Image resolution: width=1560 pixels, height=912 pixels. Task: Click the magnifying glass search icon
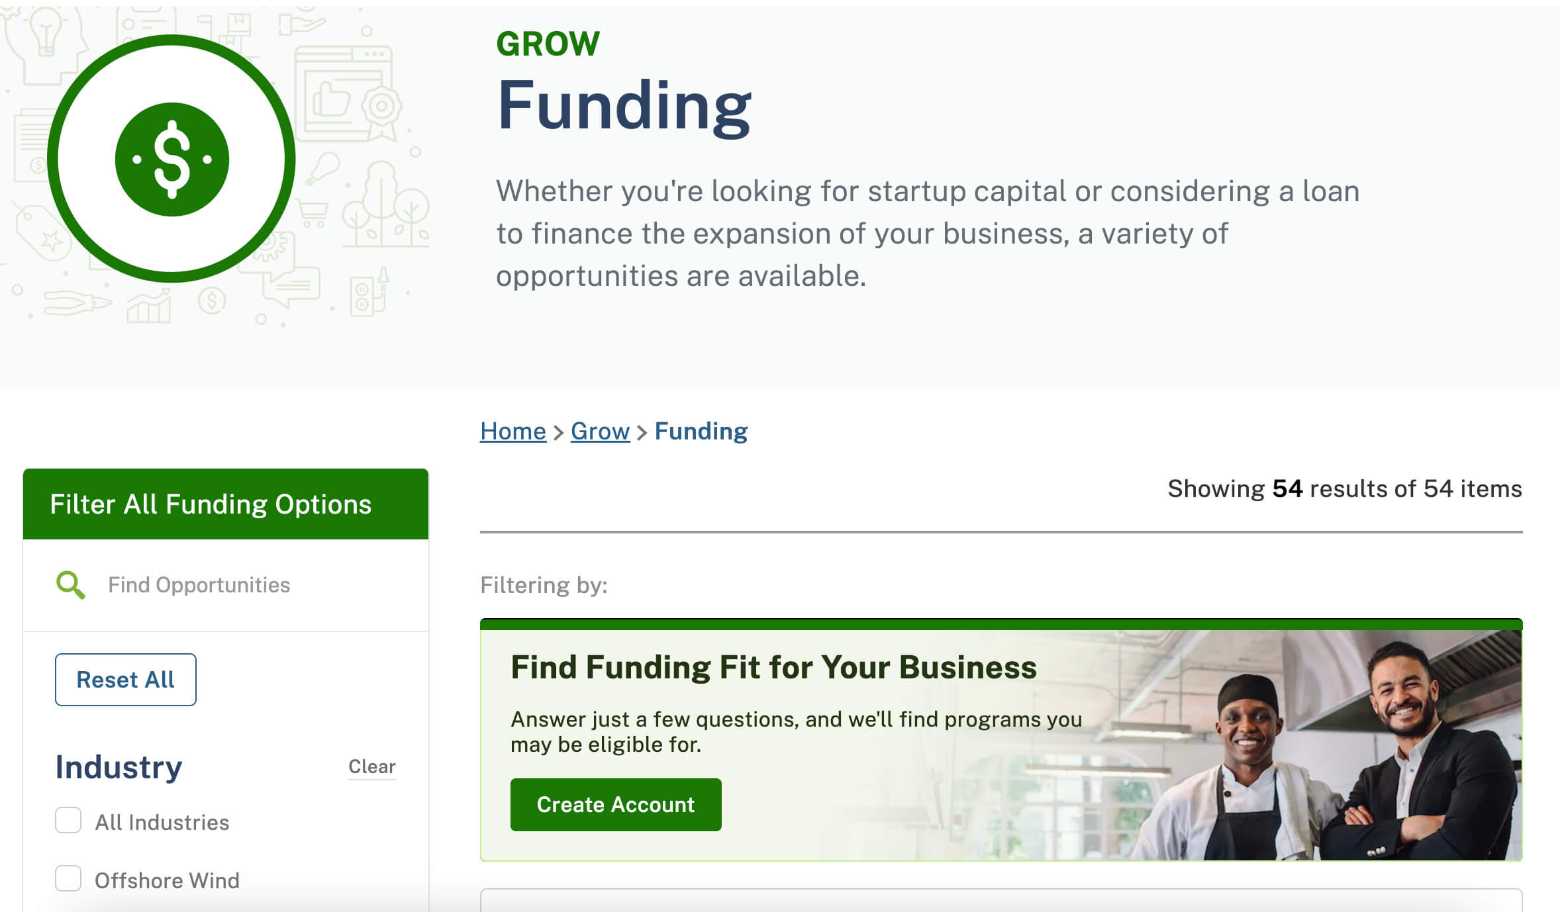click(x=70, y=585)
